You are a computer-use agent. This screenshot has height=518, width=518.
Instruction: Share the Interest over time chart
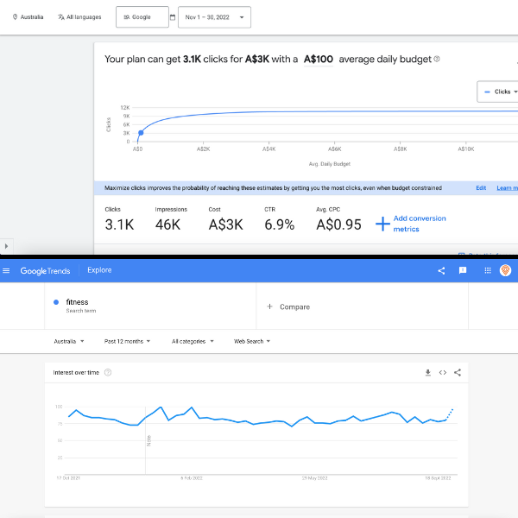pyautogui.click(x=458, y=372)
